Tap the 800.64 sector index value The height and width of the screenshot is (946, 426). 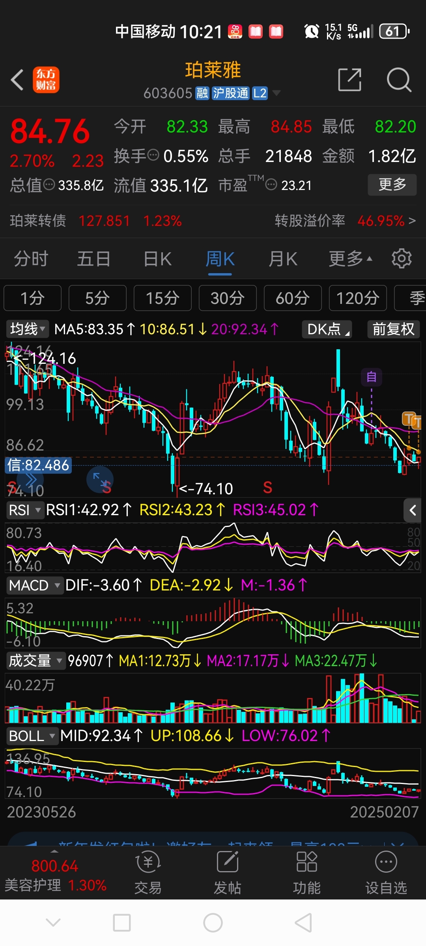55,866
